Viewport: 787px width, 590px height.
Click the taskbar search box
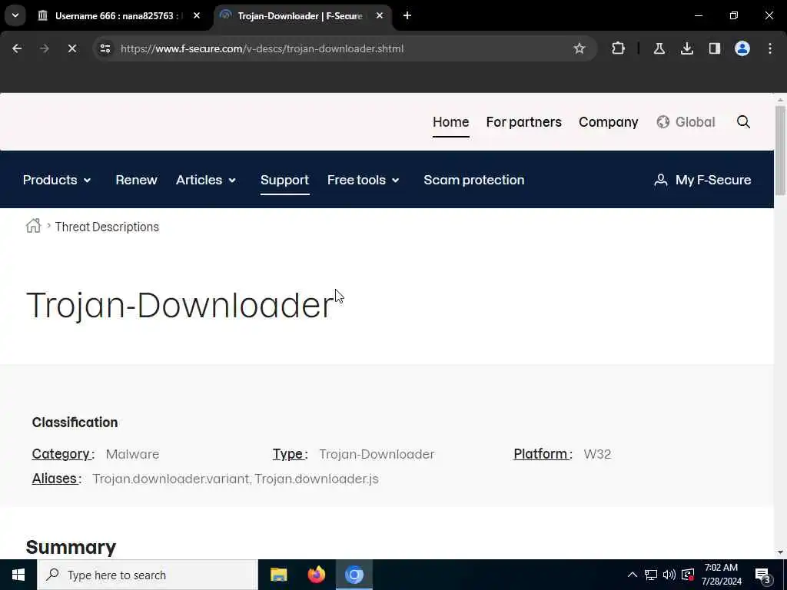click(x=147, y=575)
